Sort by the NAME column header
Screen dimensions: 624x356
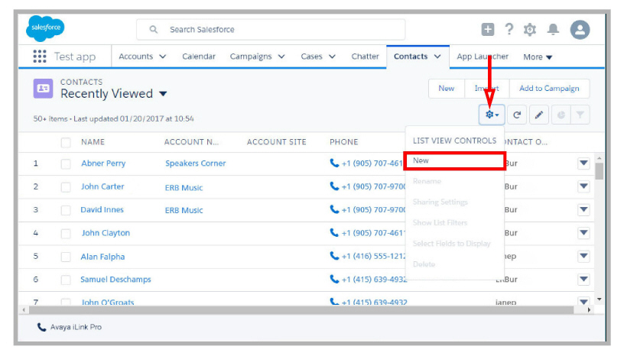pos(93,142)
